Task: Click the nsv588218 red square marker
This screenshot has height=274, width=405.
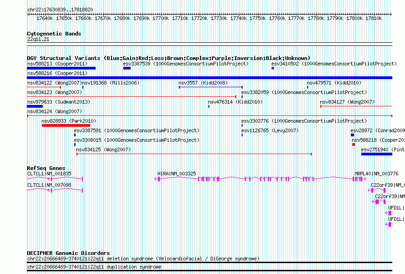Action: click(354, 144)
